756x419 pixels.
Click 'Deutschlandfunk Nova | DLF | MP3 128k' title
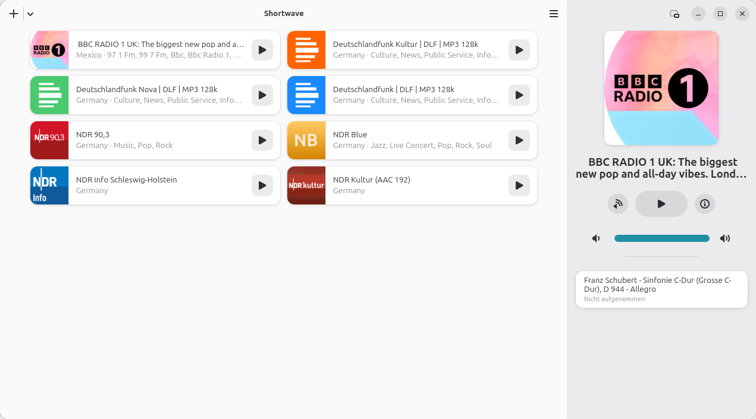pyautogui.click(x=147, y=89)
